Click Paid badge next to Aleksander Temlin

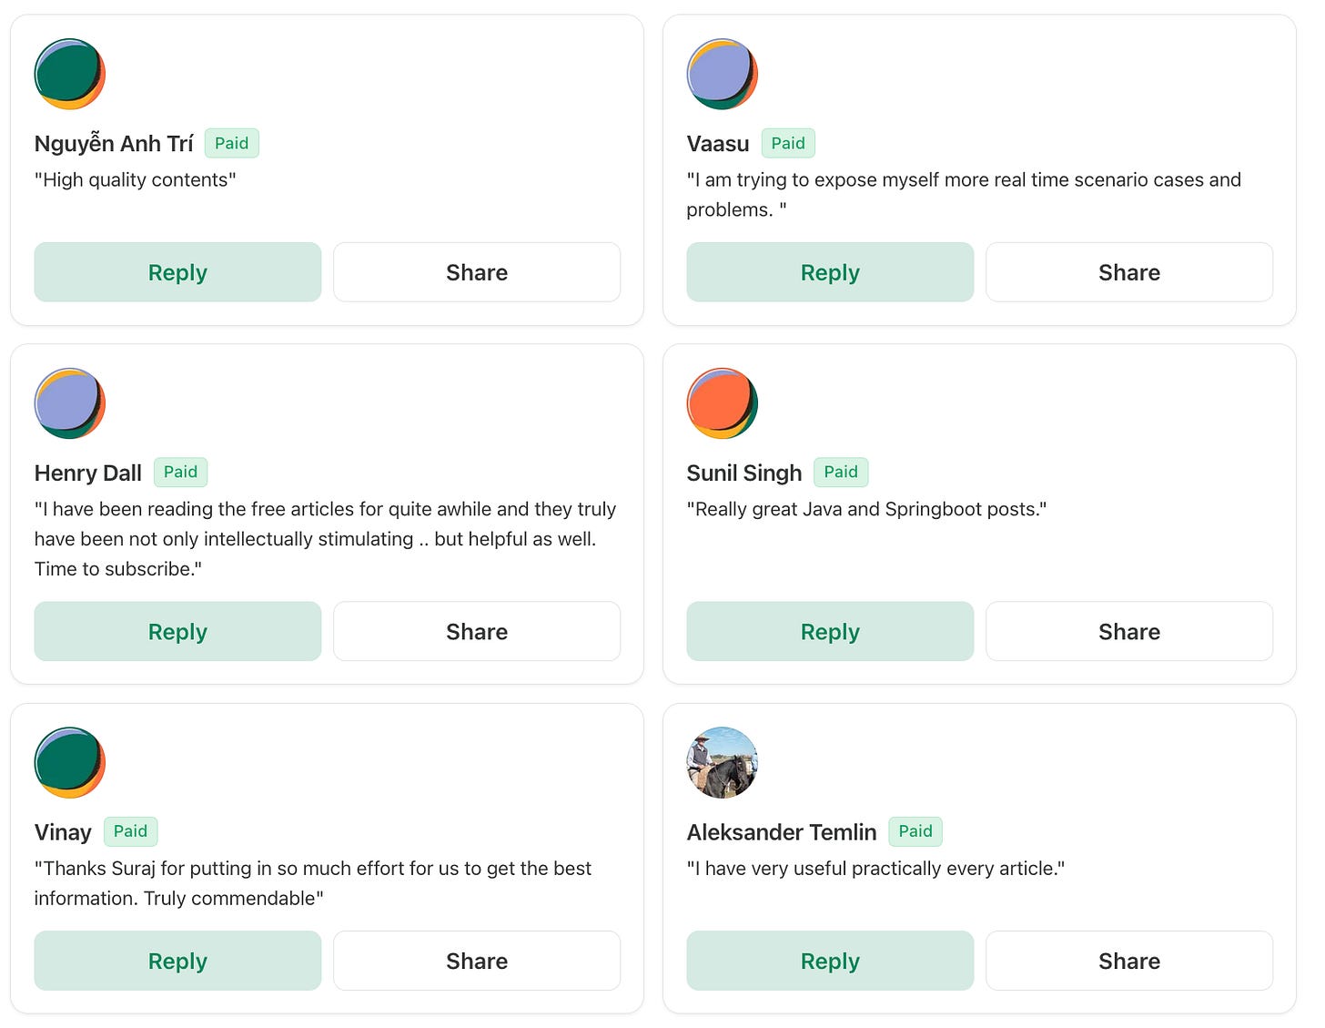915,831
